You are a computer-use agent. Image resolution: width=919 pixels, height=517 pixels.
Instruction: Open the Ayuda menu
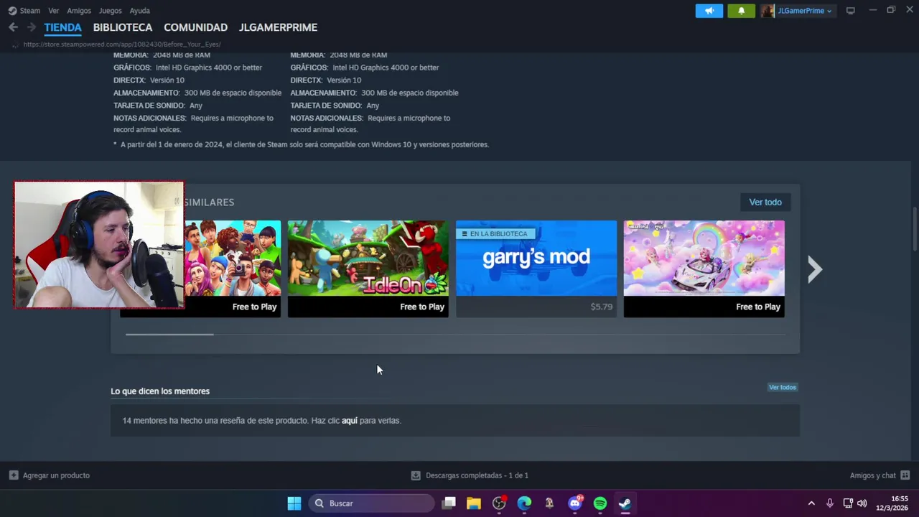coord(139,11)
